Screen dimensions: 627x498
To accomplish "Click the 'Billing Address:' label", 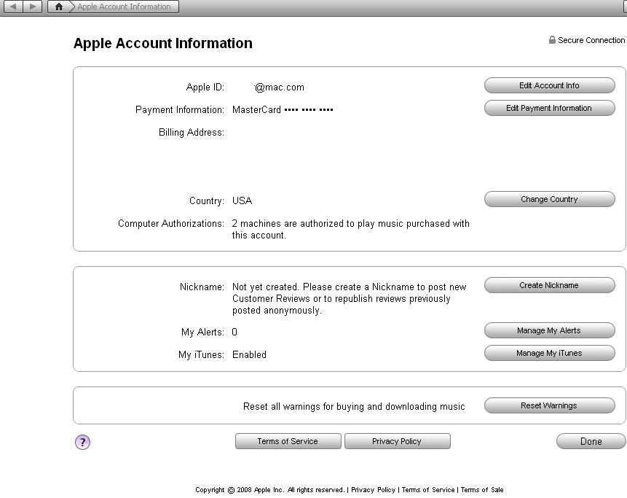I will click(191, 132).
